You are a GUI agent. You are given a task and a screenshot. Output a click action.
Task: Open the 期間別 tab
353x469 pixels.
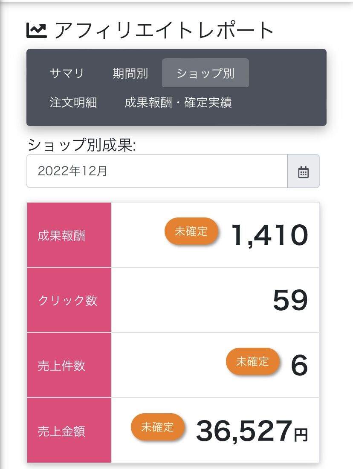point(130,73)
